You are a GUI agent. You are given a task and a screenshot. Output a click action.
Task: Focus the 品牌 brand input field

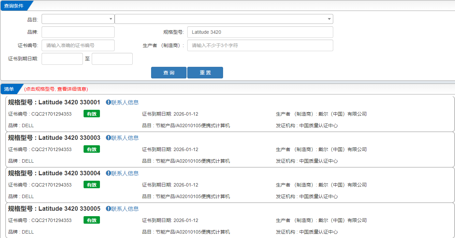tap(78, 32)
